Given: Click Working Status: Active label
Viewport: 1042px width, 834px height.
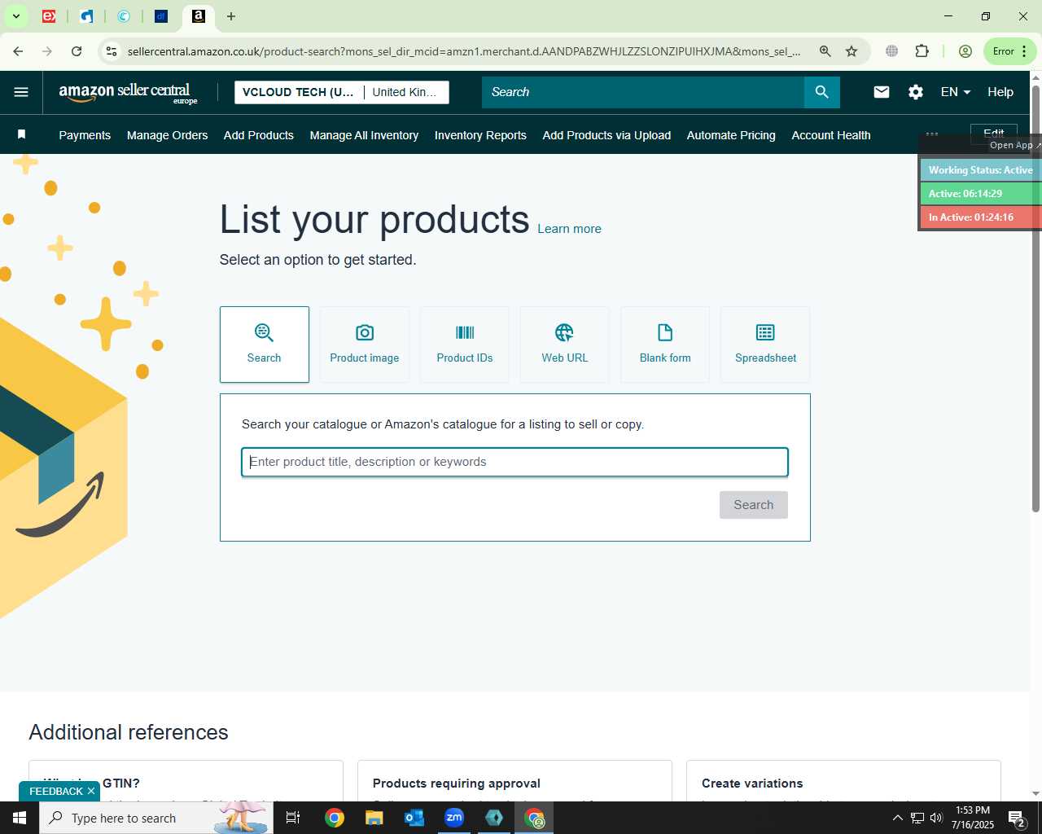Looking at the screenshot, I should coord(980,170).
